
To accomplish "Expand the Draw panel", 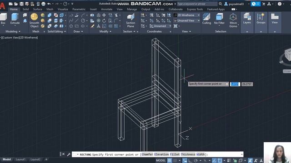I will click(x=78, y=31).
